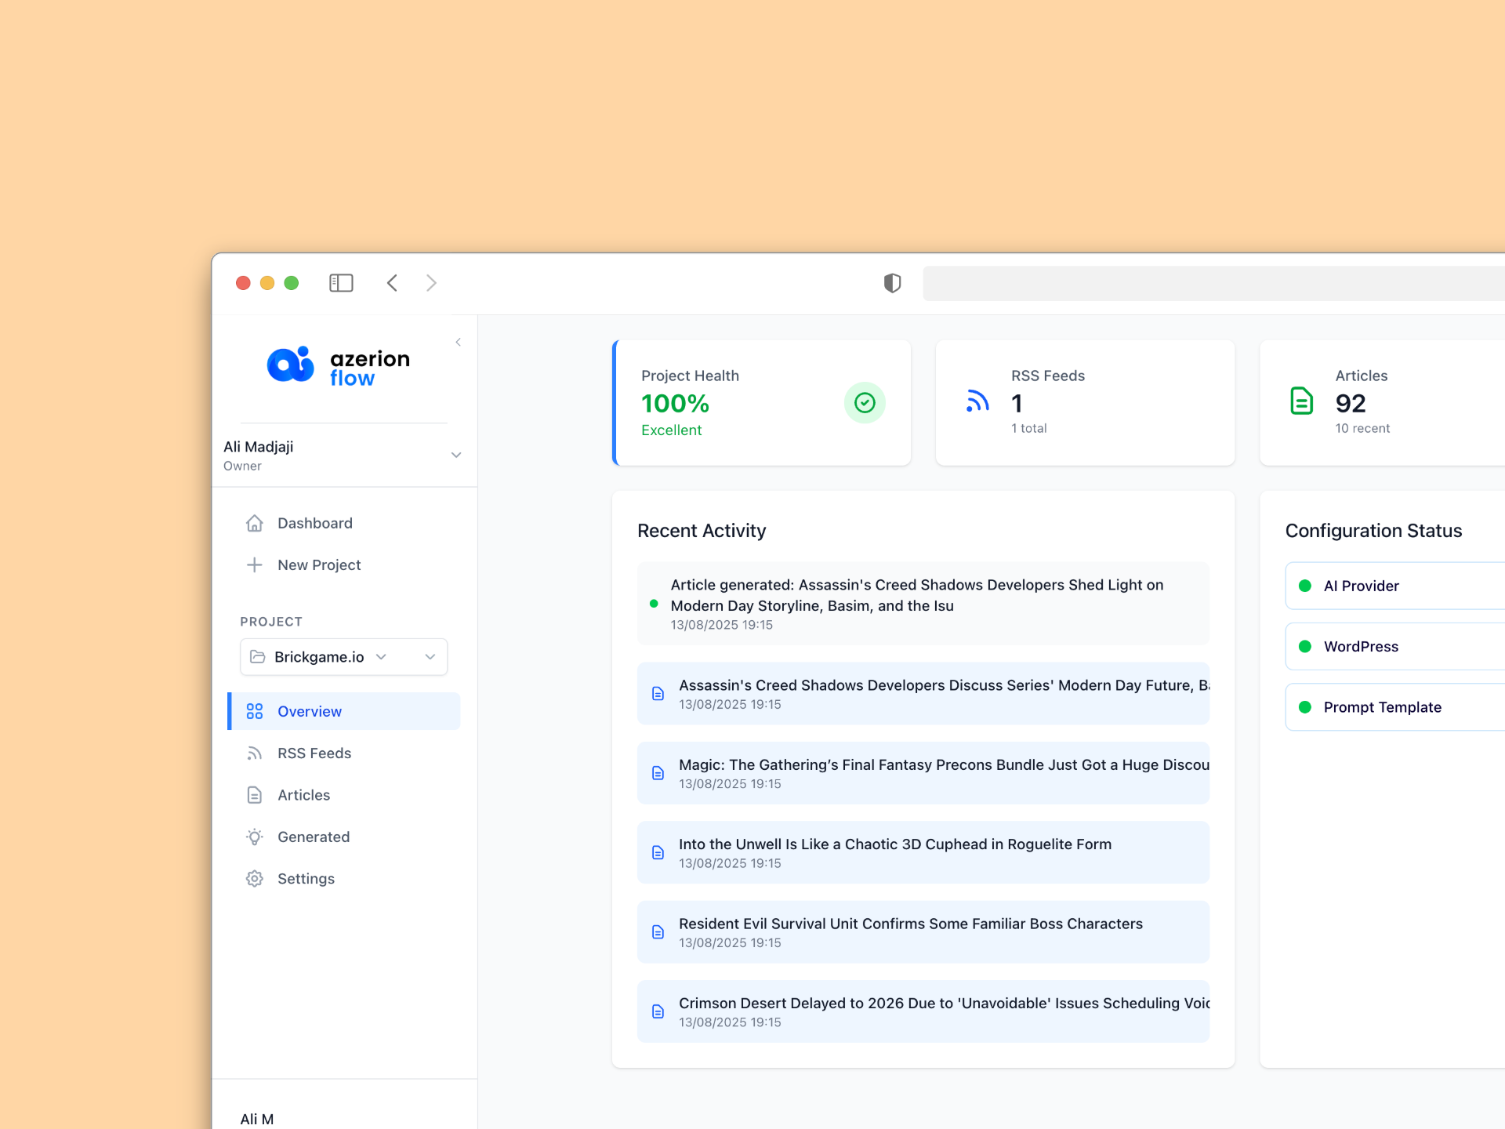Toggle the browser sidebar panel icon
The image size is (1505, 1129).
pyautogui.click(x=341, y=283)
